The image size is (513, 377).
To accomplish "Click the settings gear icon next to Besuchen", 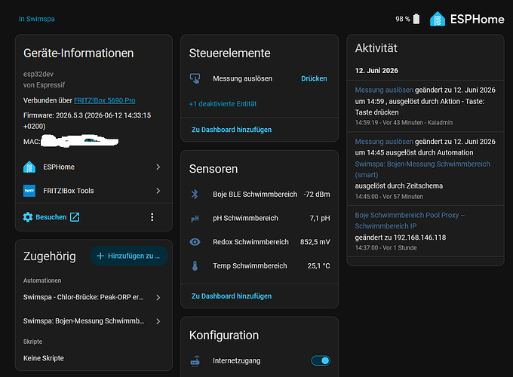I will [x=28, y=217].
